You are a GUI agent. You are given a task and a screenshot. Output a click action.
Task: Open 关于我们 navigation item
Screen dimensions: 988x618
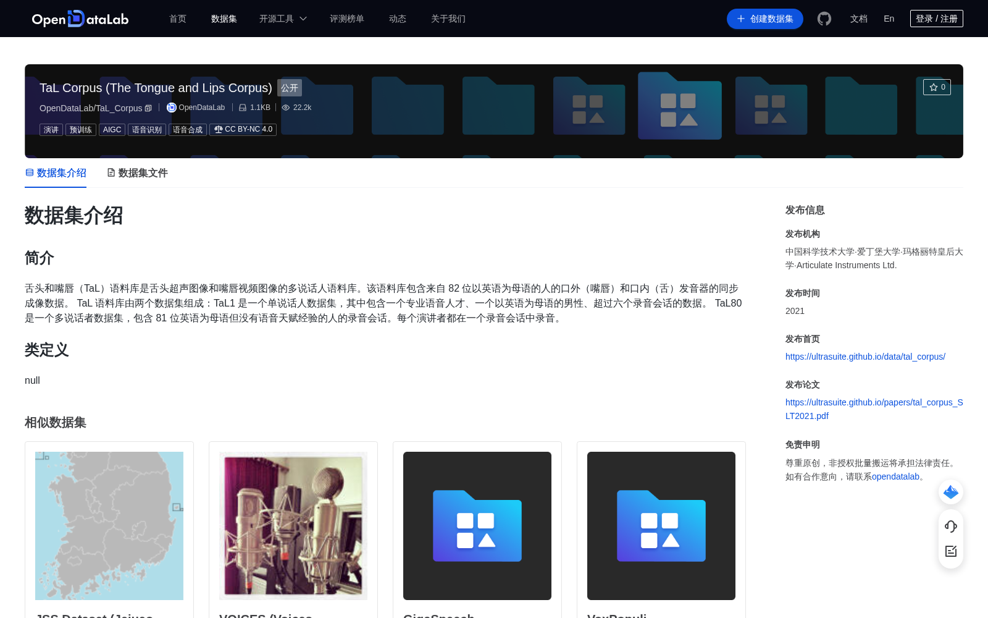coord(448,19)
